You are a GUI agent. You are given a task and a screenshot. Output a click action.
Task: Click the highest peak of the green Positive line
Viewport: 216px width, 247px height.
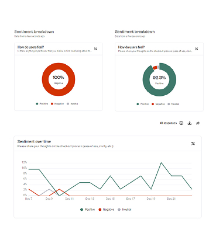[161, 162]
